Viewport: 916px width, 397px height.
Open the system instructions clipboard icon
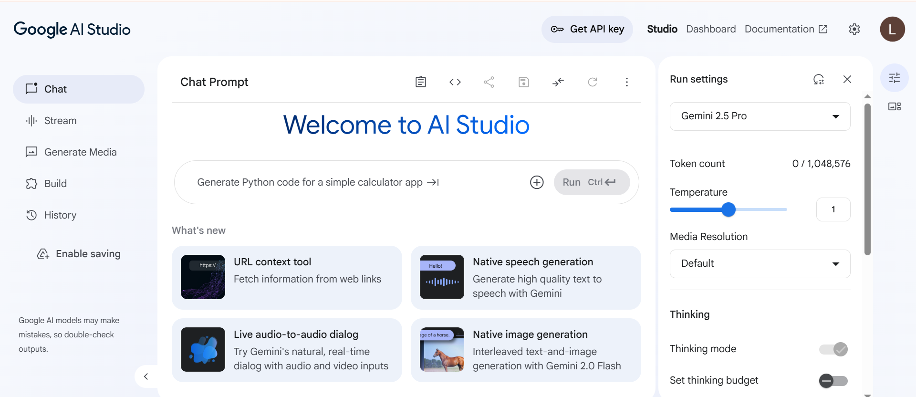tap(420, 82)
